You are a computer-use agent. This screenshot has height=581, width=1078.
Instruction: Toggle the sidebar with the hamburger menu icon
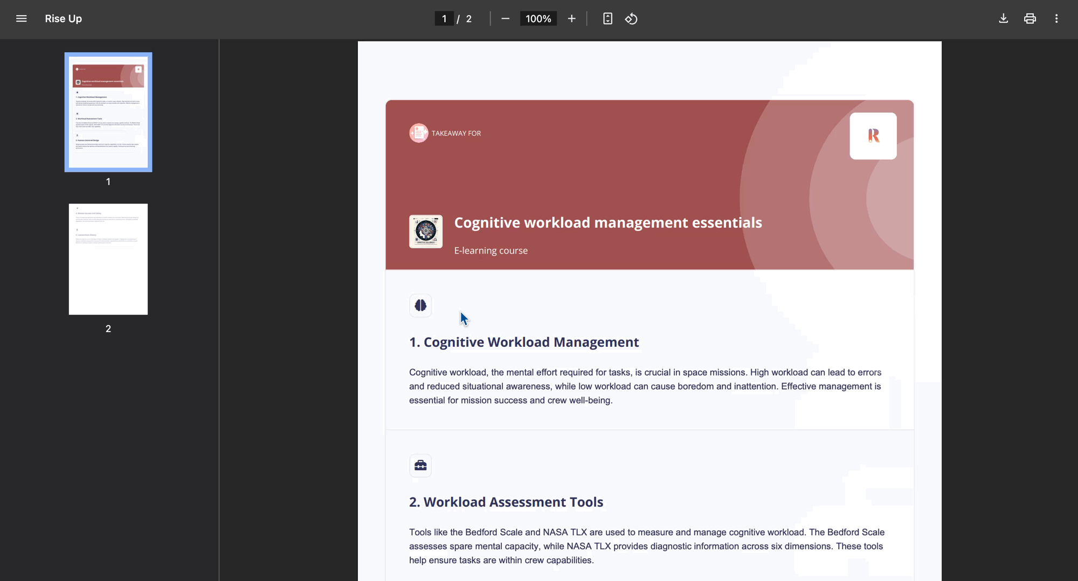pyautogui.click(x=21, y=19)
